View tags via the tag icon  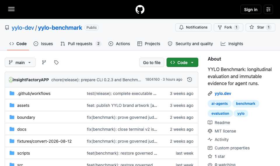56,62
